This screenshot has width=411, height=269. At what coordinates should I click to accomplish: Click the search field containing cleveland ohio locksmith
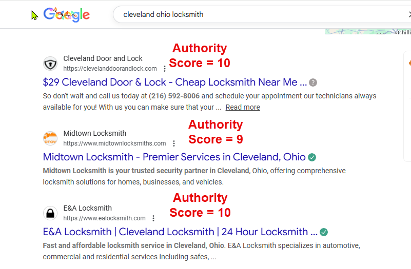point(257,15)
